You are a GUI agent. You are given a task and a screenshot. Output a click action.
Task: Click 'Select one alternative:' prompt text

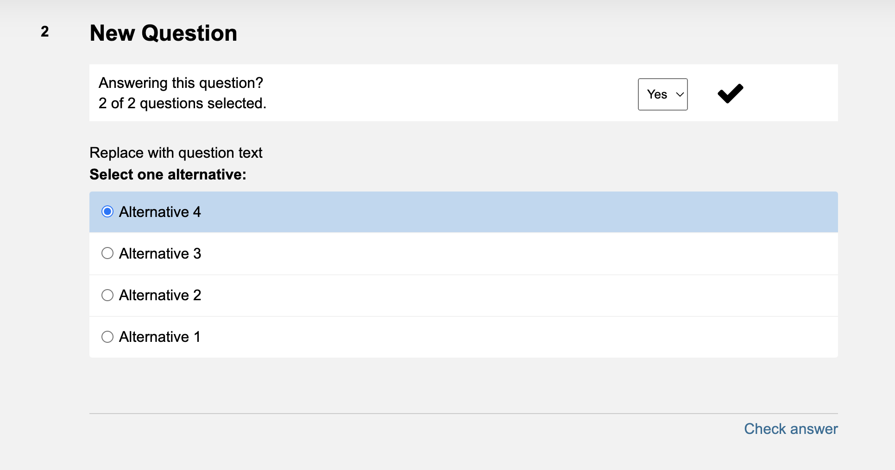click(168, 174)
